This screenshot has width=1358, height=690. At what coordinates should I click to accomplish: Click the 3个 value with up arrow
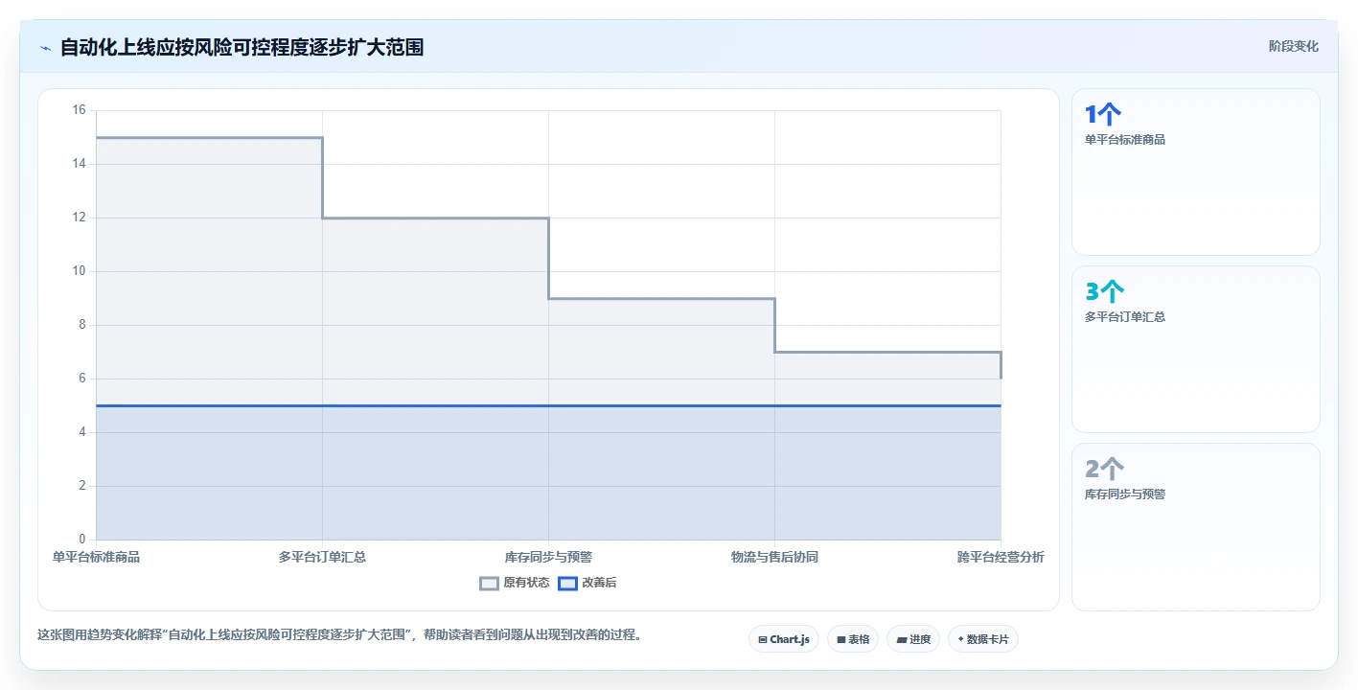click(x=1105, y=292)
